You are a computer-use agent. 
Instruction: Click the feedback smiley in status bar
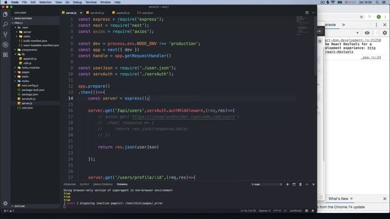[x=307, y=211]
